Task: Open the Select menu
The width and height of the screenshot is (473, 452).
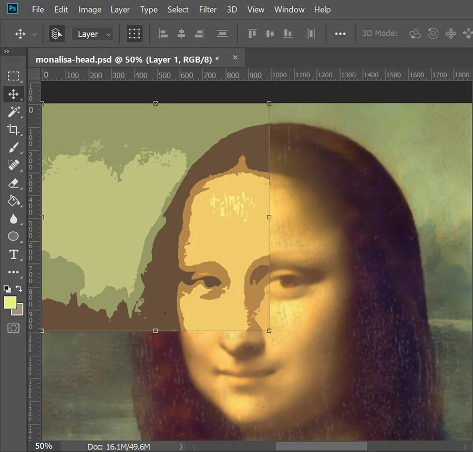Action: pyautogui.click(x=178, y=9)
